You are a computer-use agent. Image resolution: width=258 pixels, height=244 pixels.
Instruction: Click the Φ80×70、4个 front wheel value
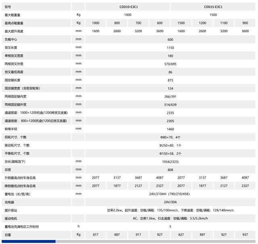[x=170, y=137]
